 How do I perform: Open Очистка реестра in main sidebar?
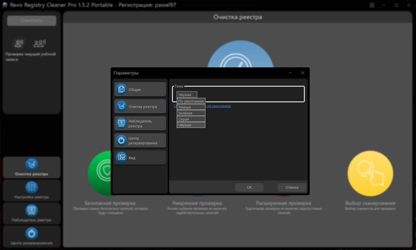[x=32, y=168]
